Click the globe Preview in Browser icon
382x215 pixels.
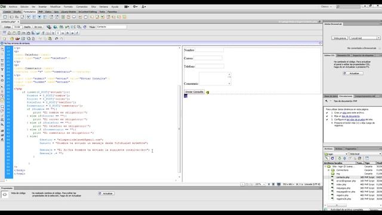click(x=56, y=27)
